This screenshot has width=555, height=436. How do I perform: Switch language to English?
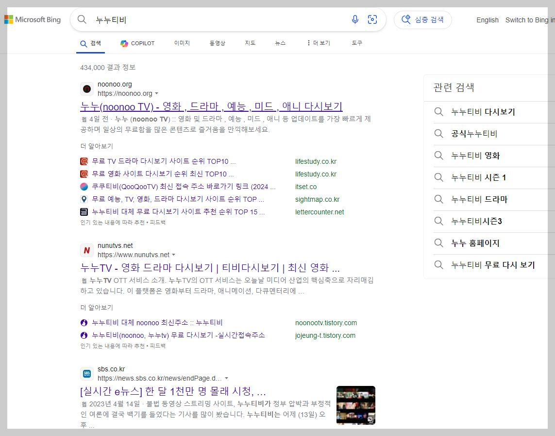(488, 20)
